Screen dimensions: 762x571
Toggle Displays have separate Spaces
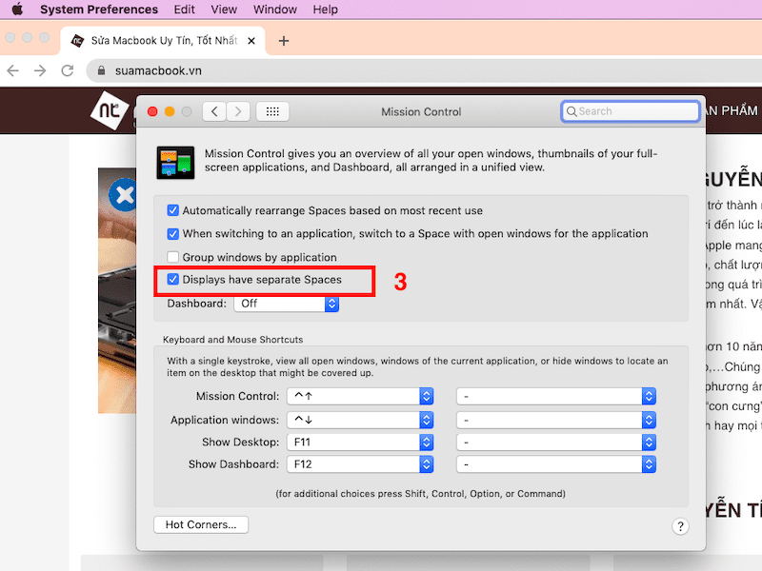pos(173,280)
